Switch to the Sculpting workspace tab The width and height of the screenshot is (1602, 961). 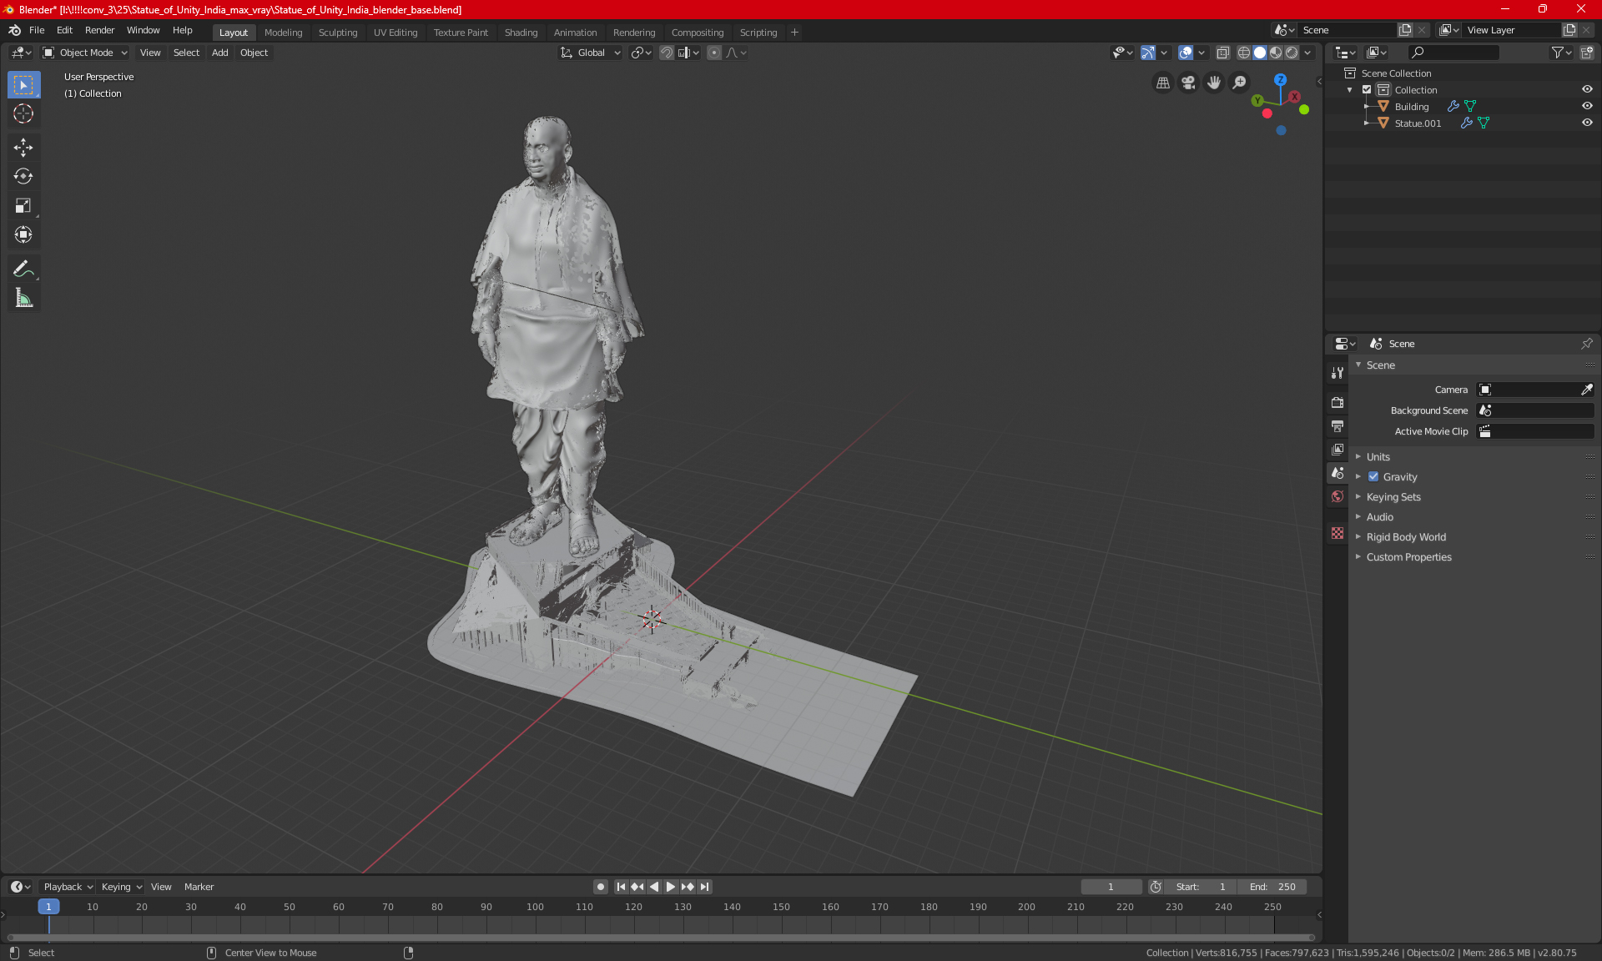coord(338,33)
